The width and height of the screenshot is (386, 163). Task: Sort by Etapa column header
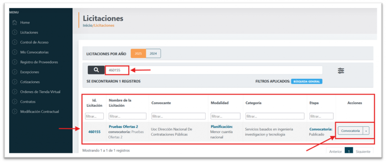coord(314,103)
